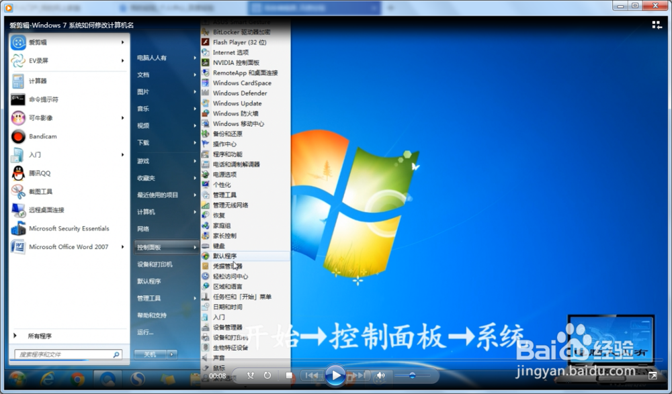Click the search magnifier icon in Start menu

(116, 354)
